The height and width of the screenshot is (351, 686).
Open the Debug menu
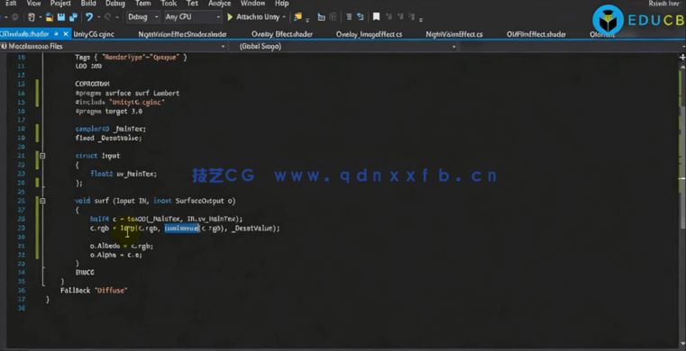(115, 4)
